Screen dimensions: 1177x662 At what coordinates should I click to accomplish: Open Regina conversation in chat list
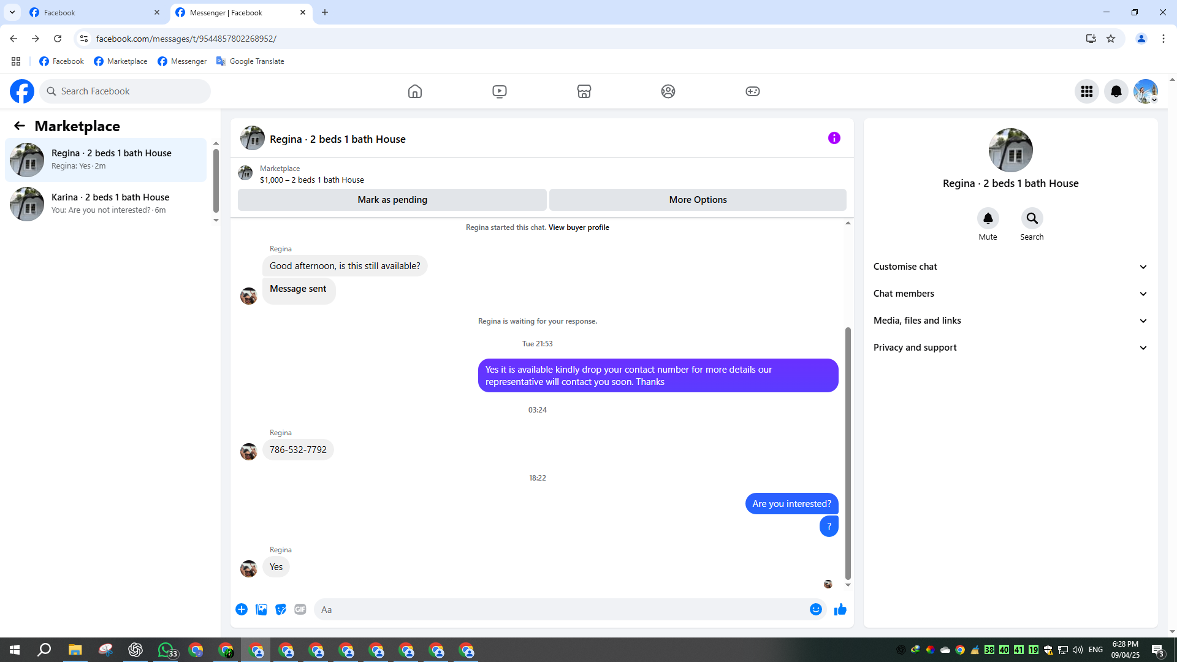coord(106,159)
